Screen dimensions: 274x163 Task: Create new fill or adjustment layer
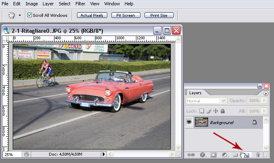[x=224, y=155]
